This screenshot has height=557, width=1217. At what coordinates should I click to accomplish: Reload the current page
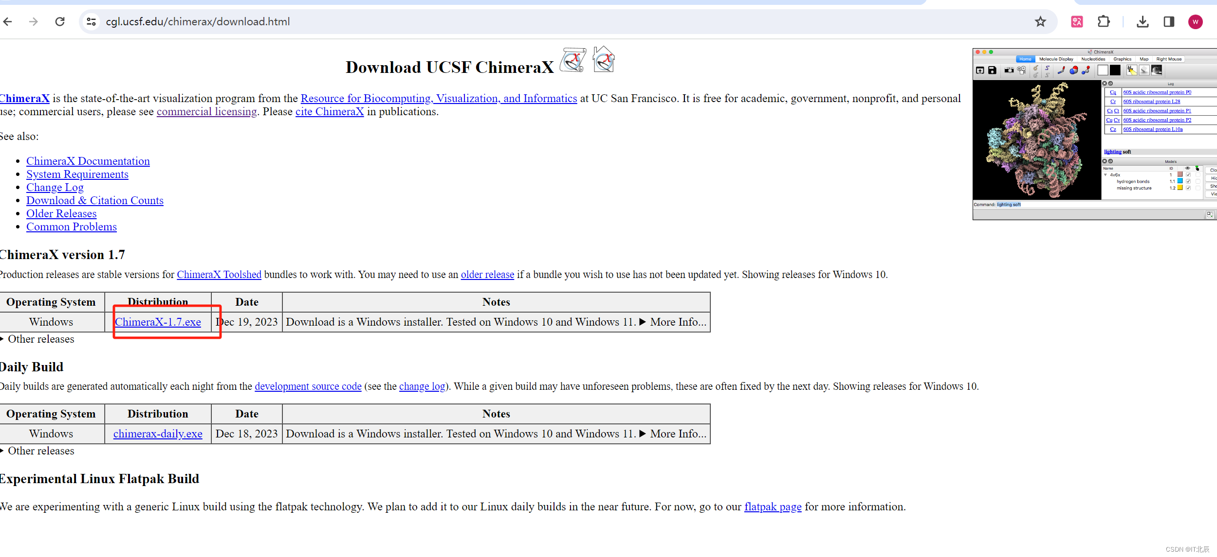point(60,21)
